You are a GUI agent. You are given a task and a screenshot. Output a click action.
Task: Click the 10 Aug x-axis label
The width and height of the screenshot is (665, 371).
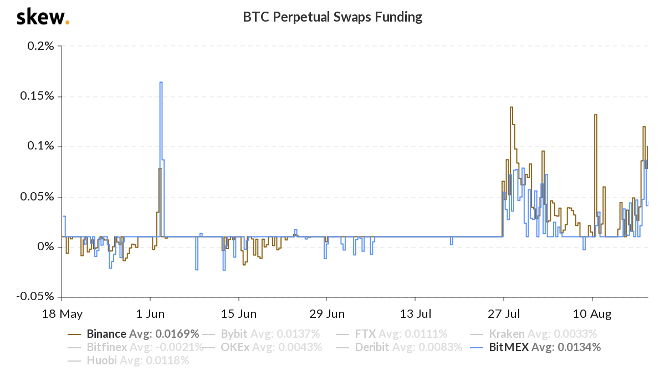click(592, 314)
